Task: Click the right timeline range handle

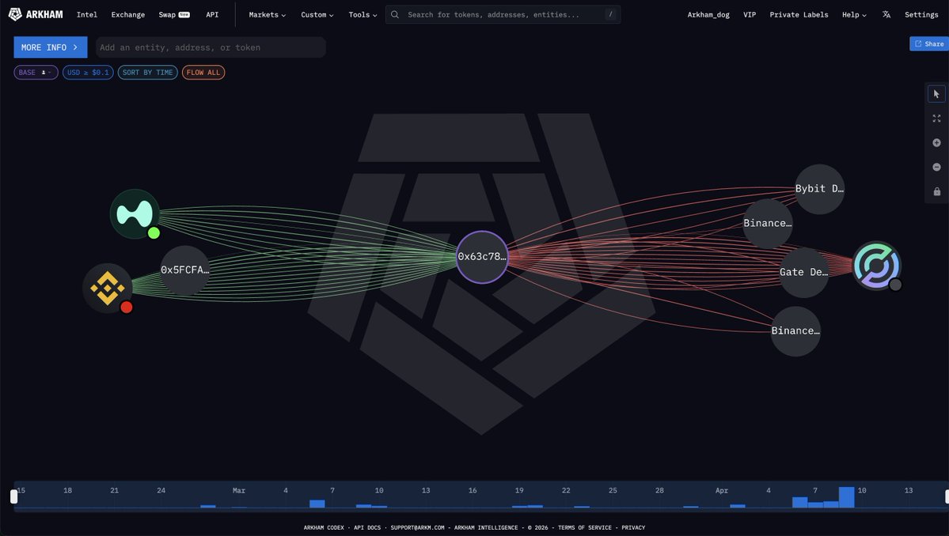Action: click(x=947, y=496)
